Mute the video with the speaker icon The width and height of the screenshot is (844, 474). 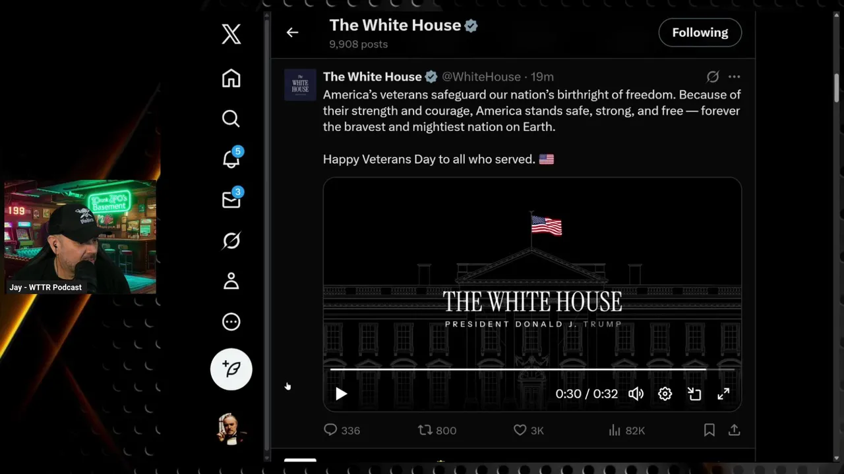(636, 394)
